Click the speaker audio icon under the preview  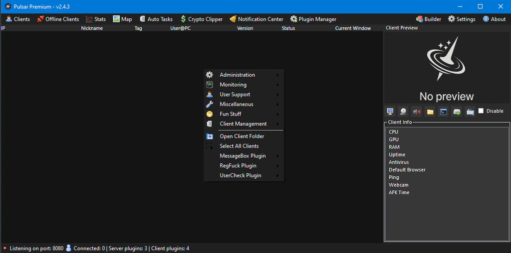click(417, 112)
